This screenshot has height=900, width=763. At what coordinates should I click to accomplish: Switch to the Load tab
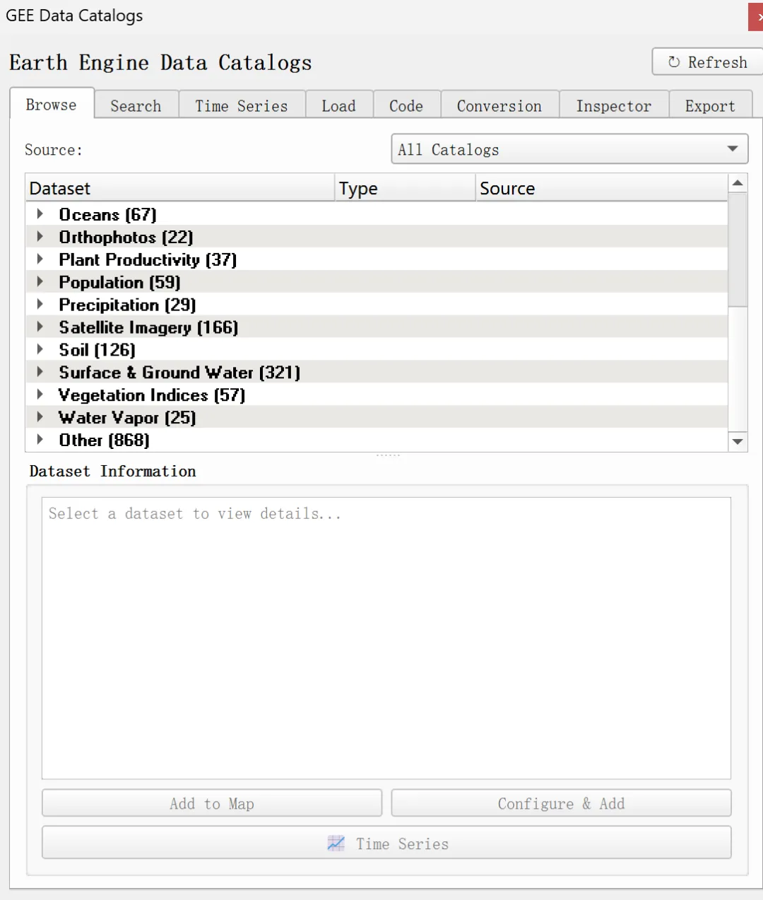[x=338, y=106]
